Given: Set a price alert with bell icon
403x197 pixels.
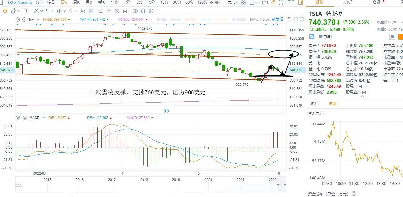Looking at the screenshot, I should (392, 37).
